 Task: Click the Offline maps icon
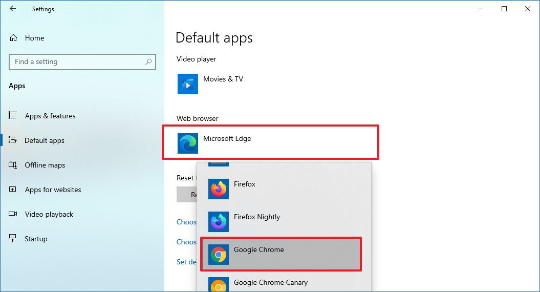tap(13, 165)
